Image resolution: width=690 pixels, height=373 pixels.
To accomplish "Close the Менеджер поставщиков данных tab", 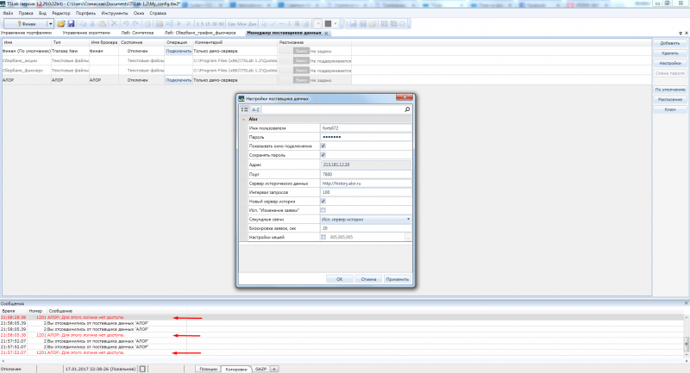I will 326,34.
